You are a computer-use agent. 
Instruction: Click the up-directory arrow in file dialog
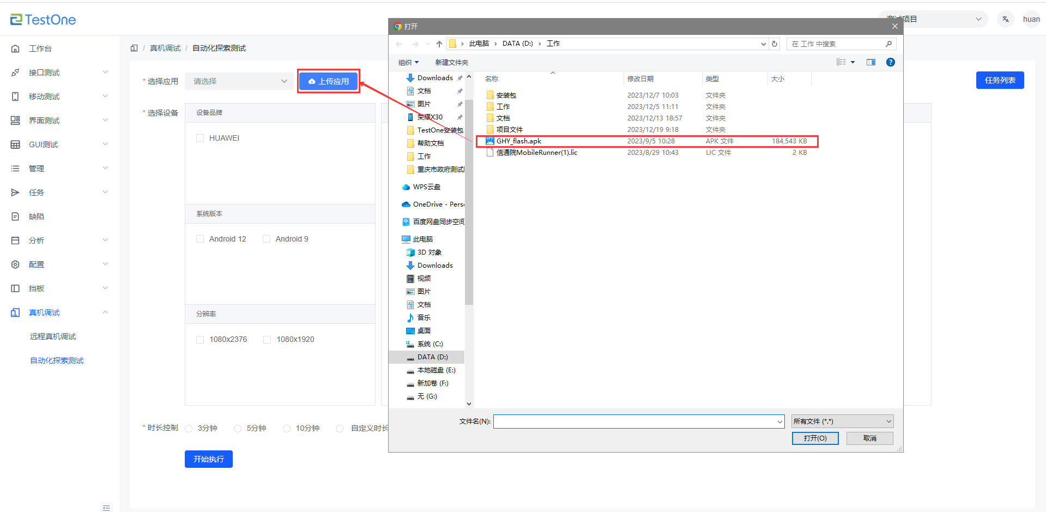(x=439, y=44)
